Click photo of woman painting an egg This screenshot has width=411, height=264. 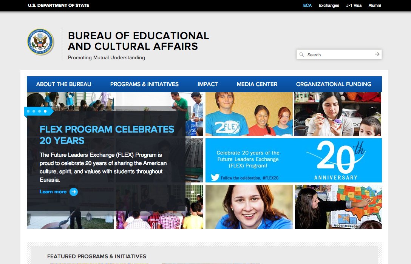point(338,114)
